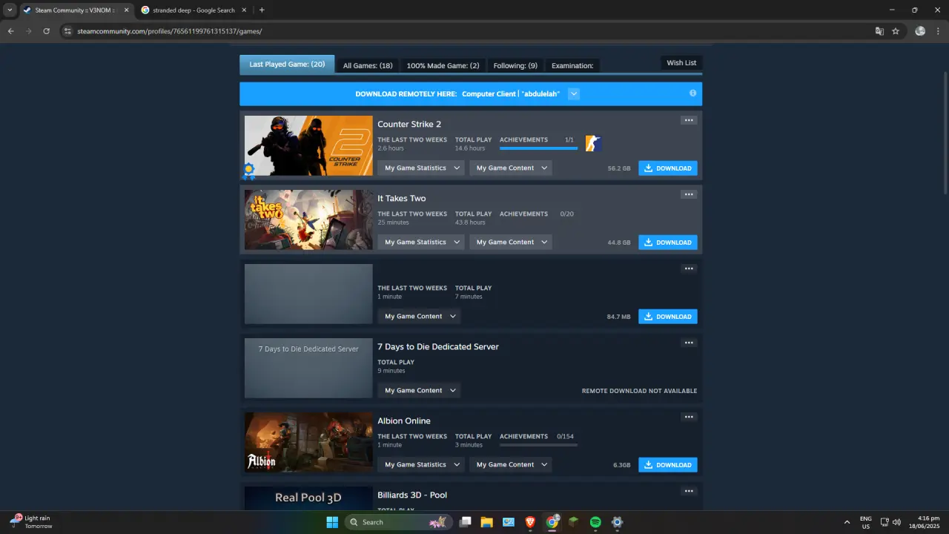The width and height of the screenshot is (949, 534).
Task: Expand My Game Content for It Takes Two
Action: click(511, 243)
